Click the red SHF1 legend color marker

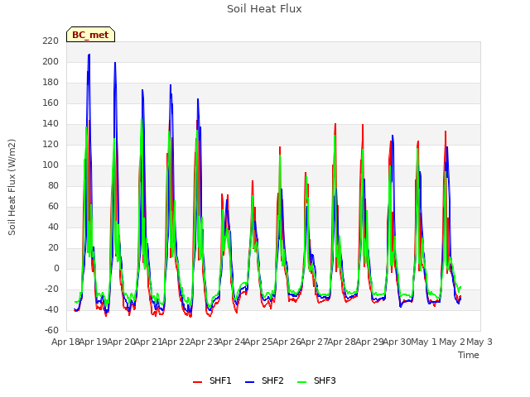point(197,382)
